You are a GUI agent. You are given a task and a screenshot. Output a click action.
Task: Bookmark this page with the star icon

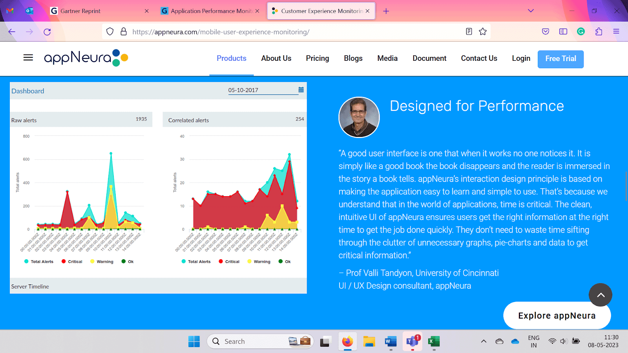[483, 32]
